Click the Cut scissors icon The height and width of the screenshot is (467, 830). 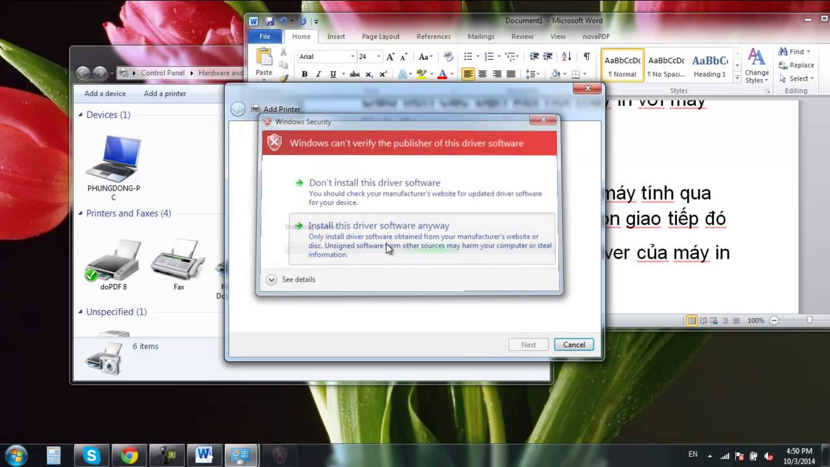(283, 53)
